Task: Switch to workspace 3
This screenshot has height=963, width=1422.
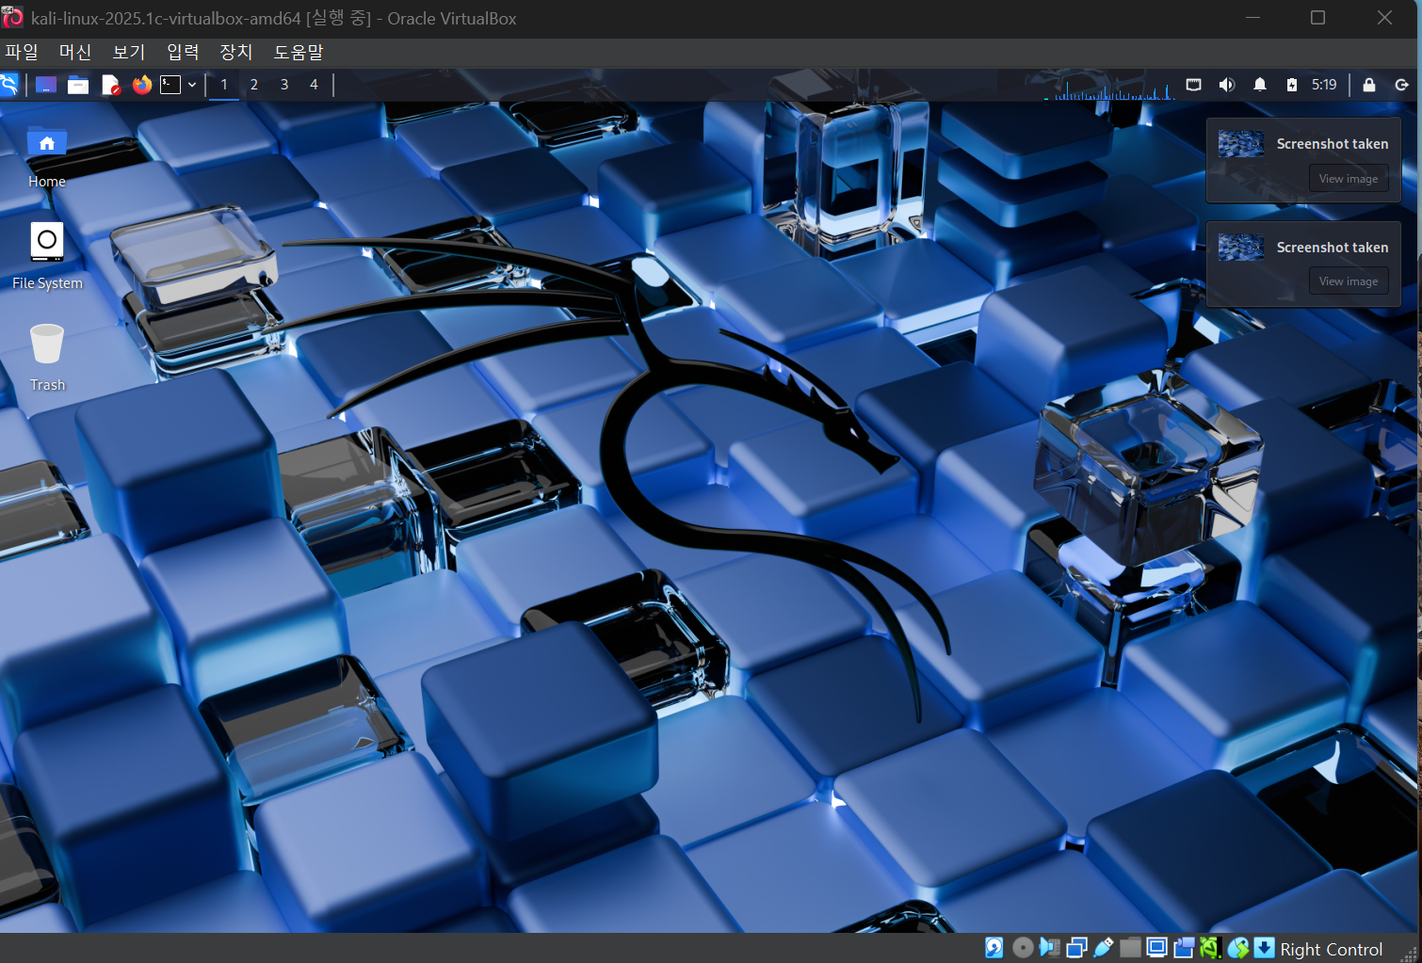Action: pyautogui.click(x=284, y=85)
